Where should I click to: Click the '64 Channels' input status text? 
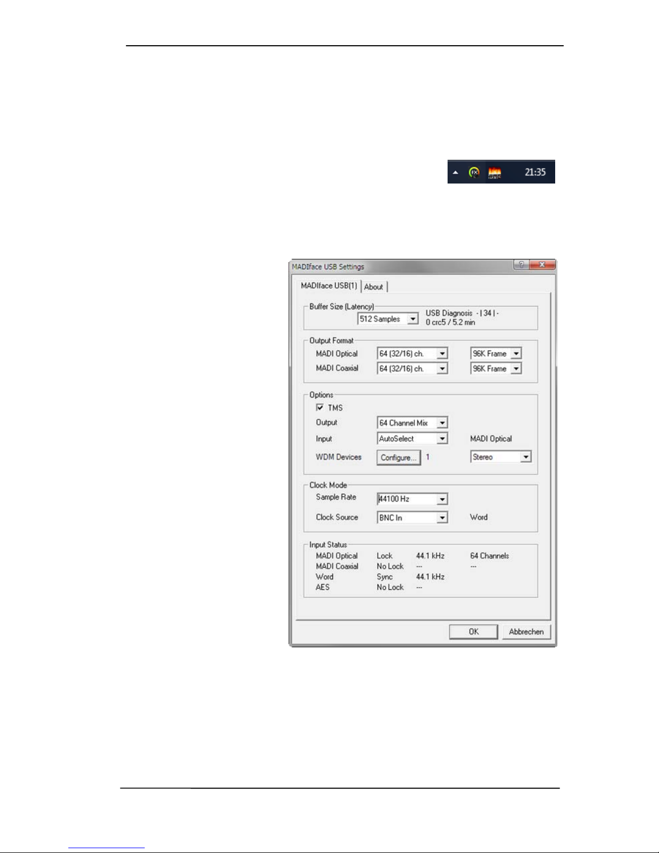coord(490,556)
